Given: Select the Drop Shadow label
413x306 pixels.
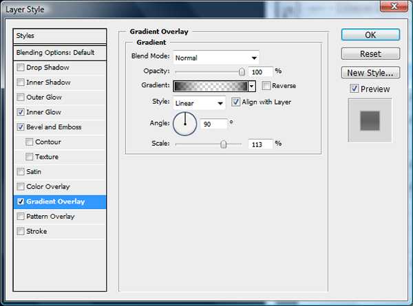Looking at the screenshot, I should 47,67.
